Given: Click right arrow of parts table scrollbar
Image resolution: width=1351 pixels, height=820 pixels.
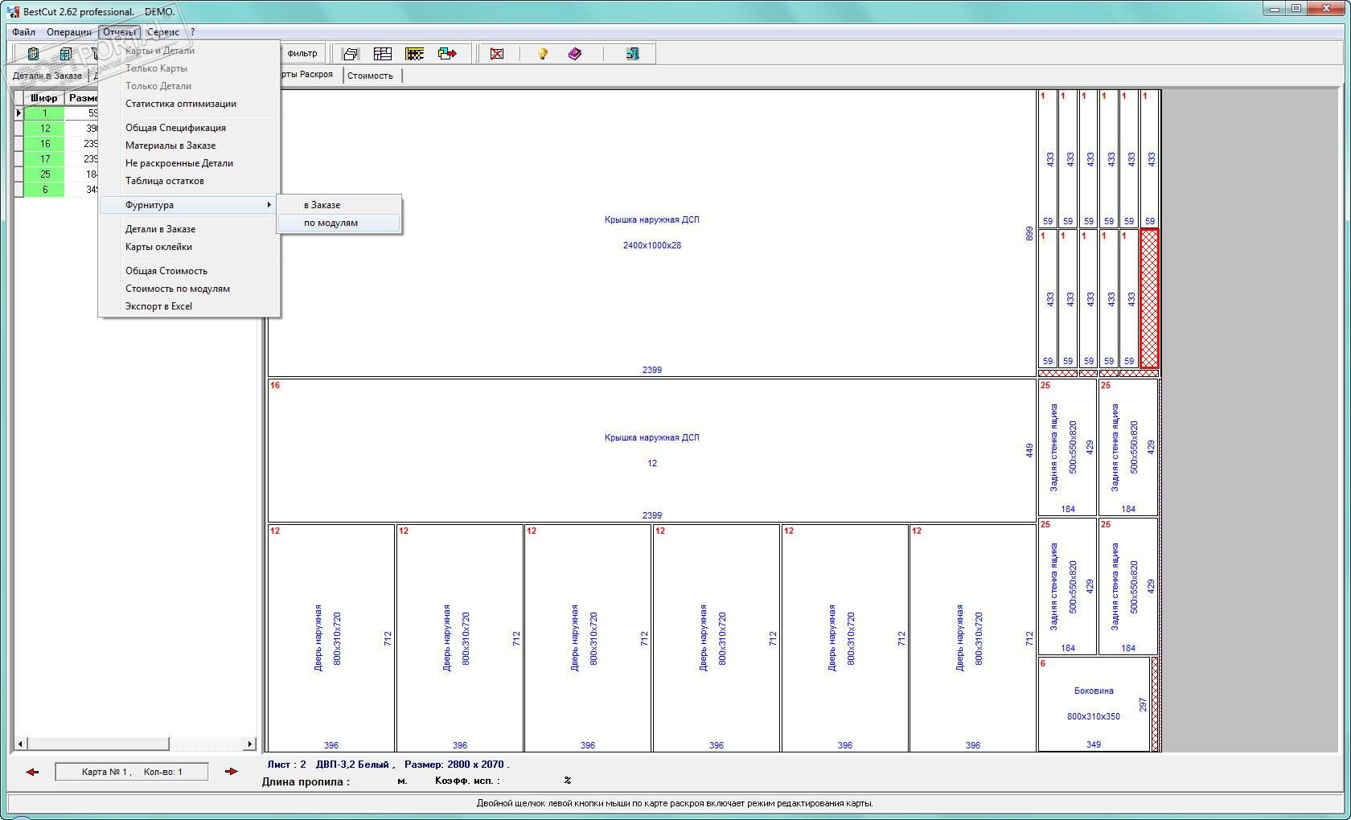Looking at the screenshot, I should 250,744.
